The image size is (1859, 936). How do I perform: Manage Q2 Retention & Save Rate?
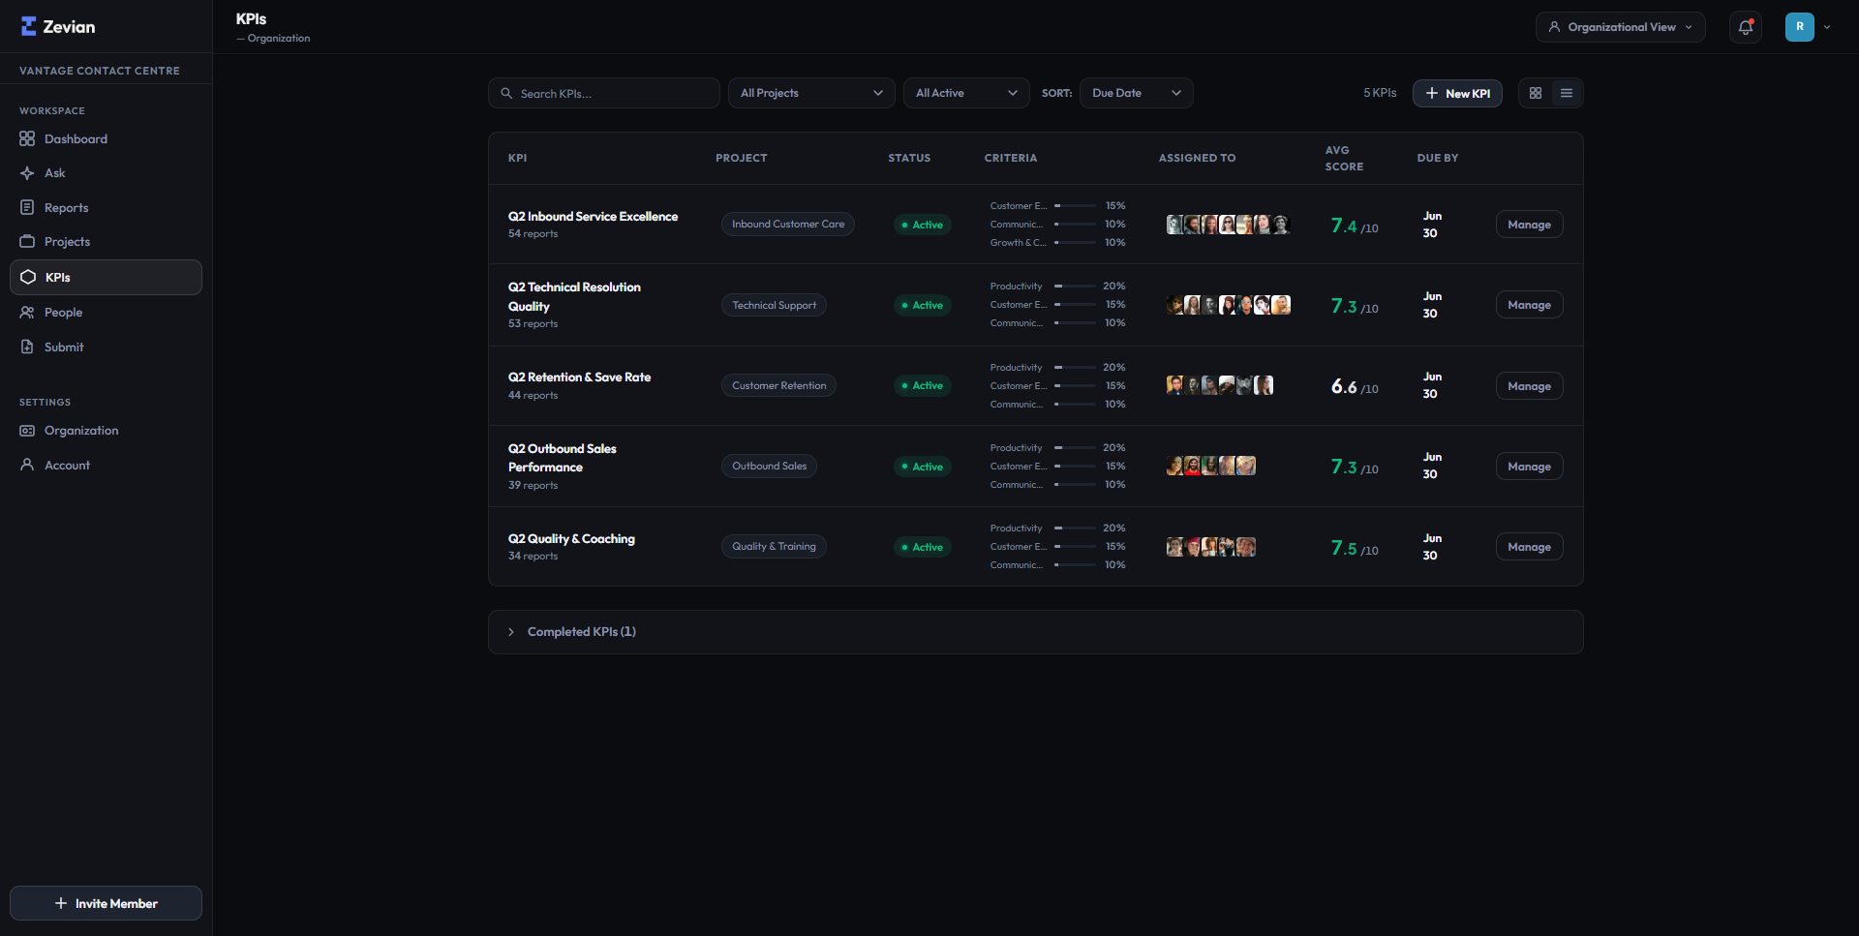(x=1529, y=386)
